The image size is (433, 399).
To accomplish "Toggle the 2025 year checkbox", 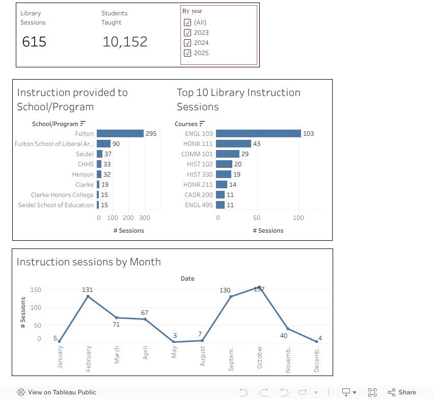I will 187,53.
